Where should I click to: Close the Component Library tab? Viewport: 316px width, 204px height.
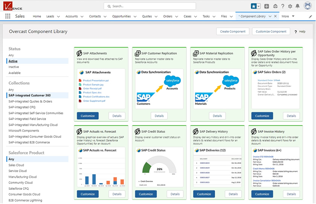pyautogui.click(x=275, y=16)
